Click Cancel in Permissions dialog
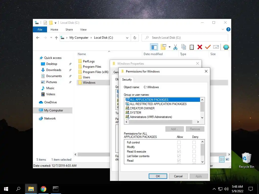 click(x=178, y=176)
